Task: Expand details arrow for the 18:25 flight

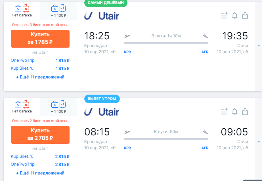Action: [259, 46]
